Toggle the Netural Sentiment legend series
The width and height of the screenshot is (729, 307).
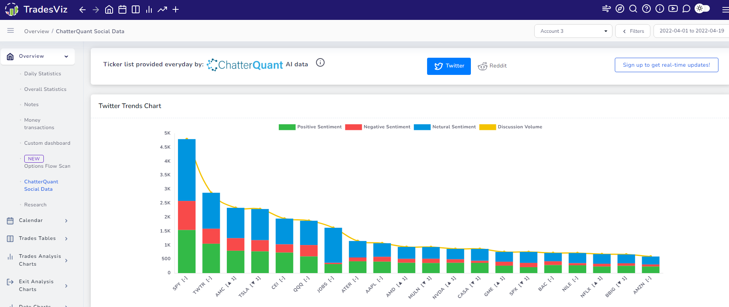click(x=445, y=127)
